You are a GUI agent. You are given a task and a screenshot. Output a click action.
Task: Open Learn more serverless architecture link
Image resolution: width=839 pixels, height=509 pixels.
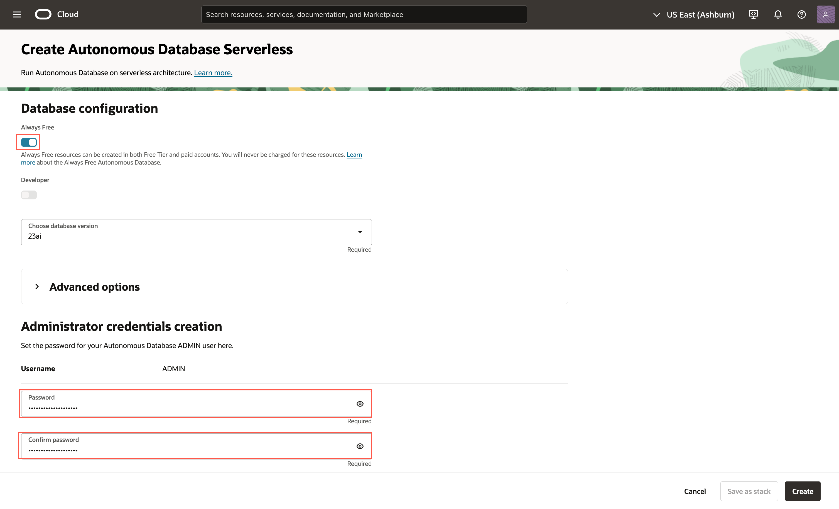(x=213, y=73)
